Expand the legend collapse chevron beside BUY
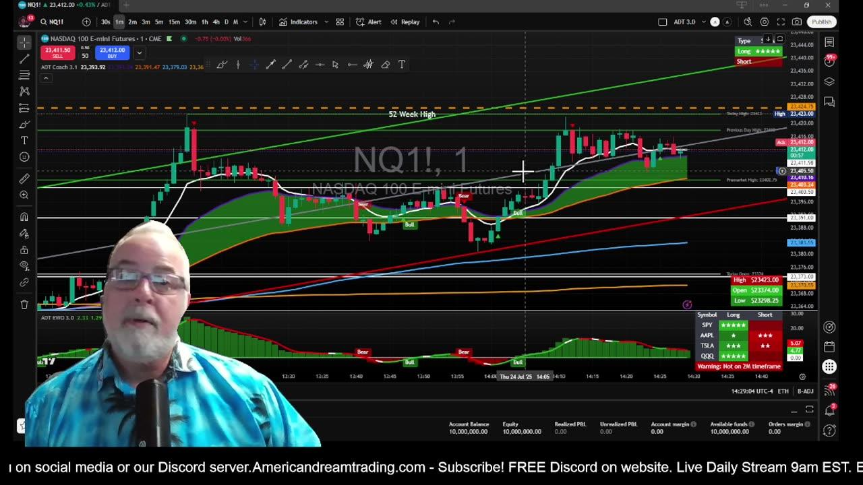 click(x=139, y=53)
